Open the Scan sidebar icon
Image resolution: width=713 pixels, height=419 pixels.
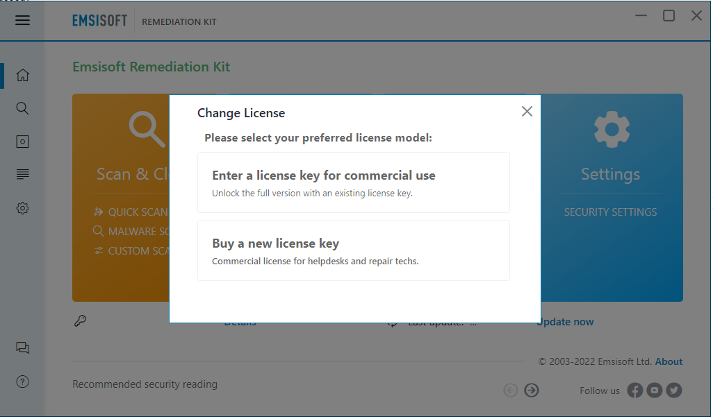(22, 108)
